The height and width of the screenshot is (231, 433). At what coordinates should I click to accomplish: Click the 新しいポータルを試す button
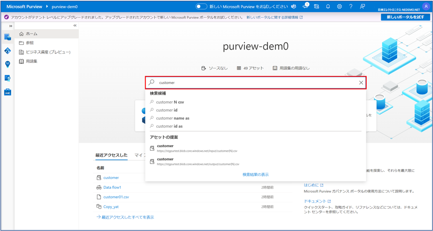click(x=405, y=17)
